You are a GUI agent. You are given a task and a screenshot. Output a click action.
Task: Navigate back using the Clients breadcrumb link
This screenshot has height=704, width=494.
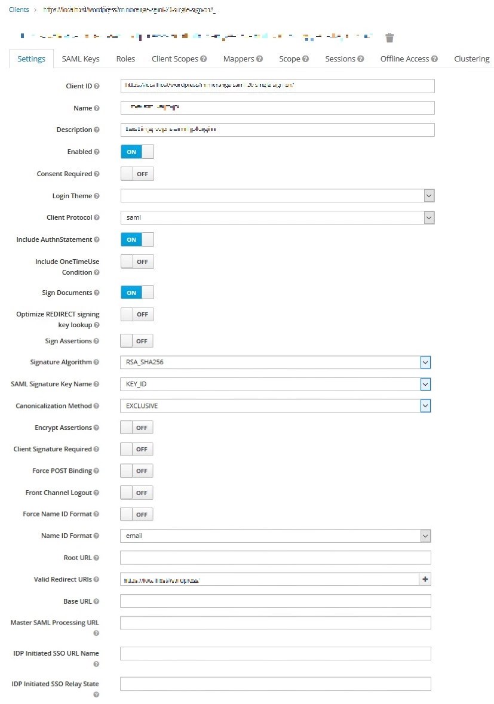tap(19, 9)
